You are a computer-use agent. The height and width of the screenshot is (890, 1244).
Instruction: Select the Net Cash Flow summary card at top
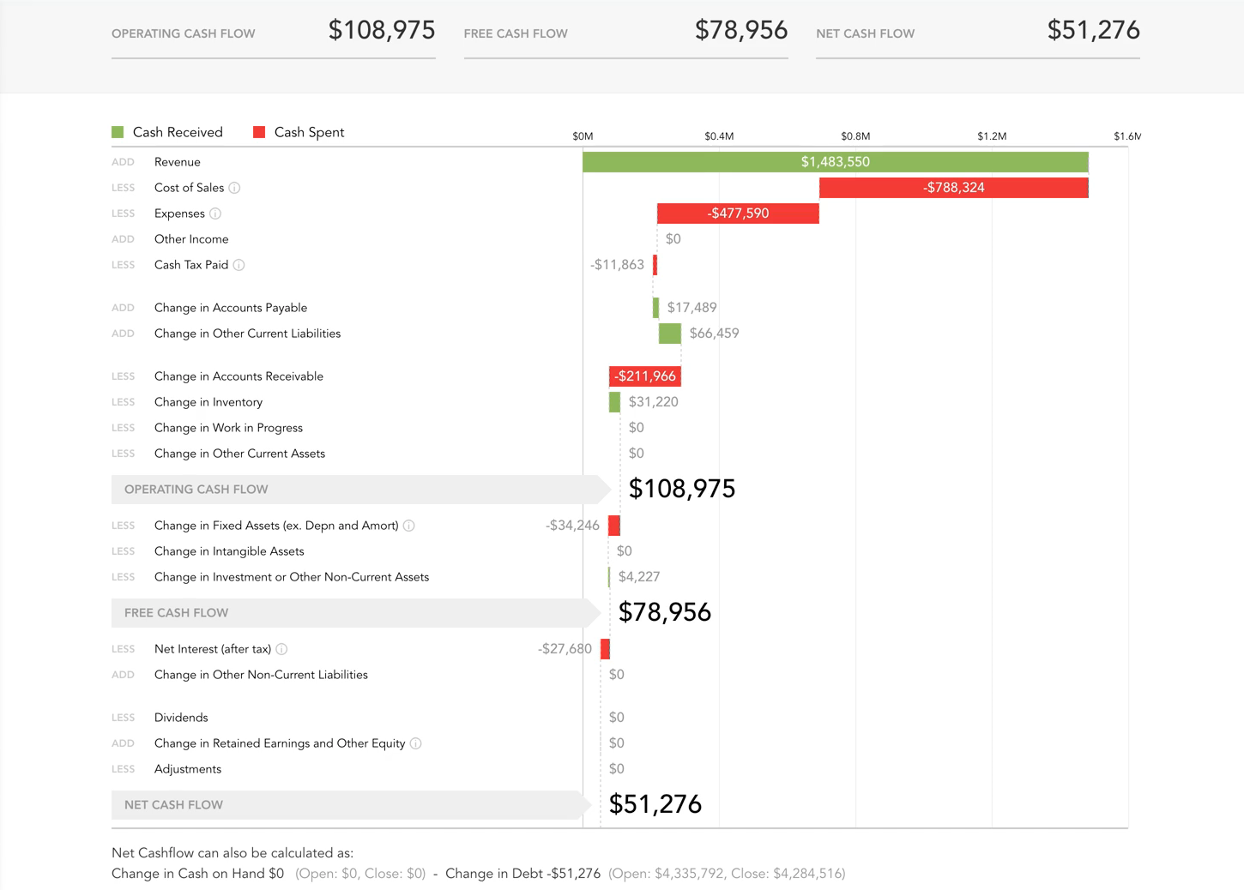(x=977, y=33)
